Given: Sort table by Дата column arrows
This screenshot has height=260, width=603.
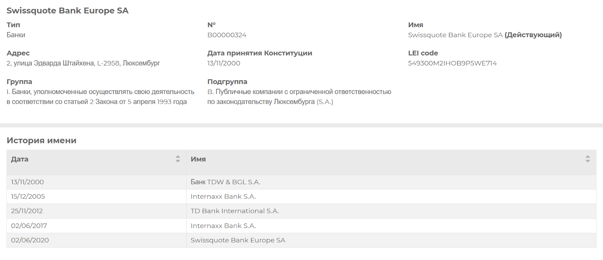Looking at the screenshot, I should pyautogui.click(x=178, y=159).
